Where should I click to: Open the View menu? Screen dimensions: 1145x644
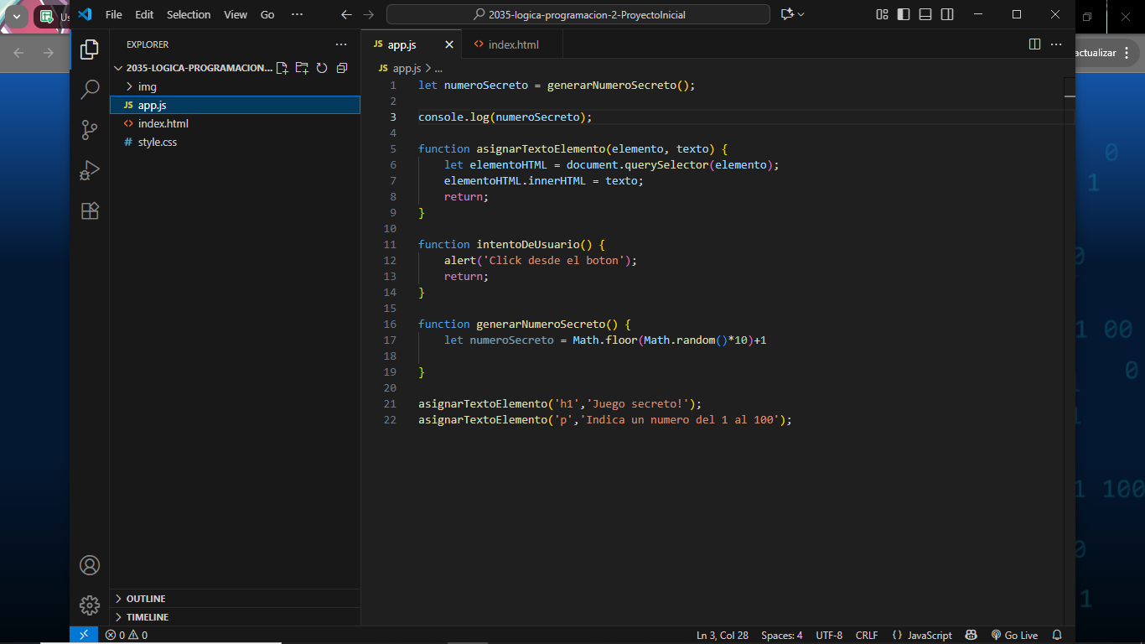pos(236,14)
